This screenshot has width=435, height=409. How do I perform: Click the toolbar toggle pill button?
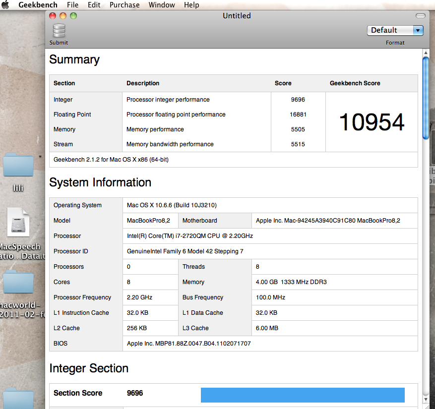coord(420,16)
